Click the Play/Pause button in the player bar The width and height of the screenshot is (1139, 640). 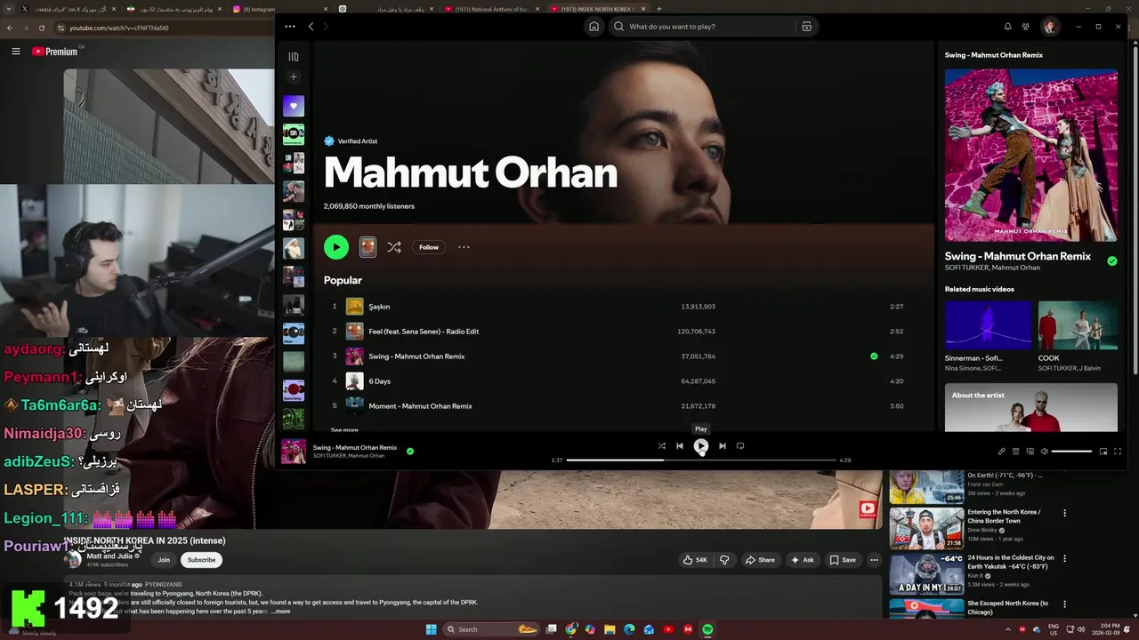click(x=701, y=446)
